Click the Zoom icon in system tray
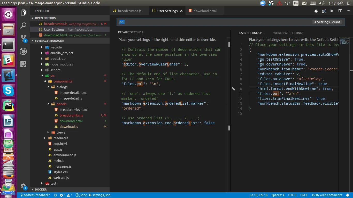This screenshot has height=198, width=353. [263, 3]
